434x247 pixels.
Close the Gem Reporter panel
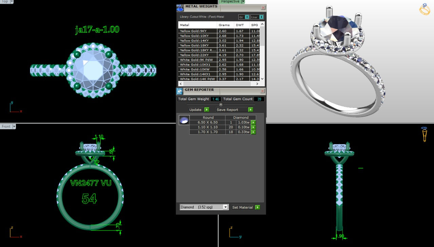tap(262, 91)
